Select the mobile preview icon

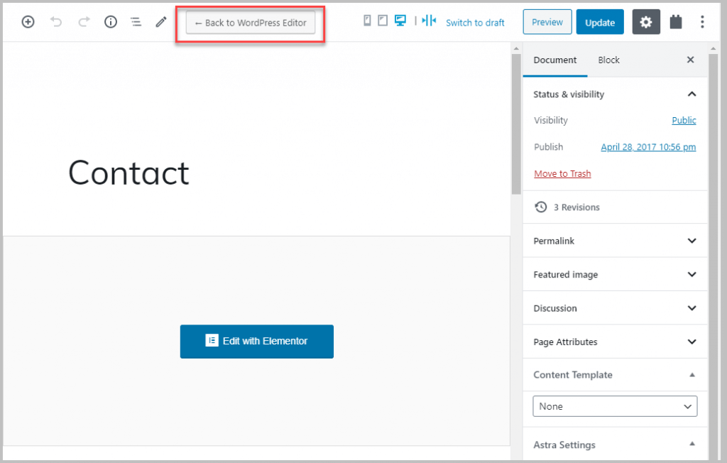[x=367, y=21]
